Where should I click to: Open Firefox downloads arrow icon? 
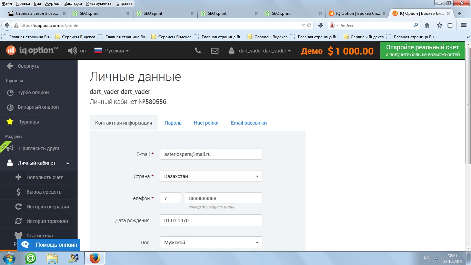coord(320,26)
